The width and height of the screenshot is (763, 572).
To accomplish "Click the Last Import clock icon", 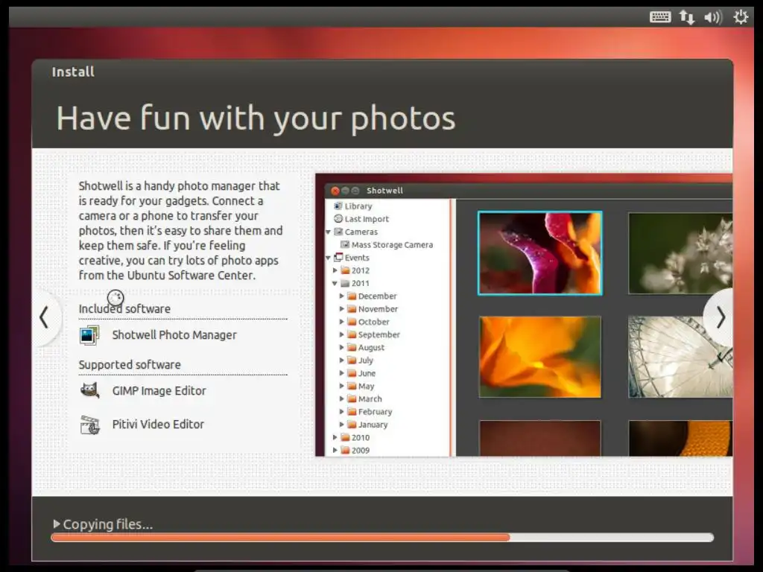I will pos(338,219).
